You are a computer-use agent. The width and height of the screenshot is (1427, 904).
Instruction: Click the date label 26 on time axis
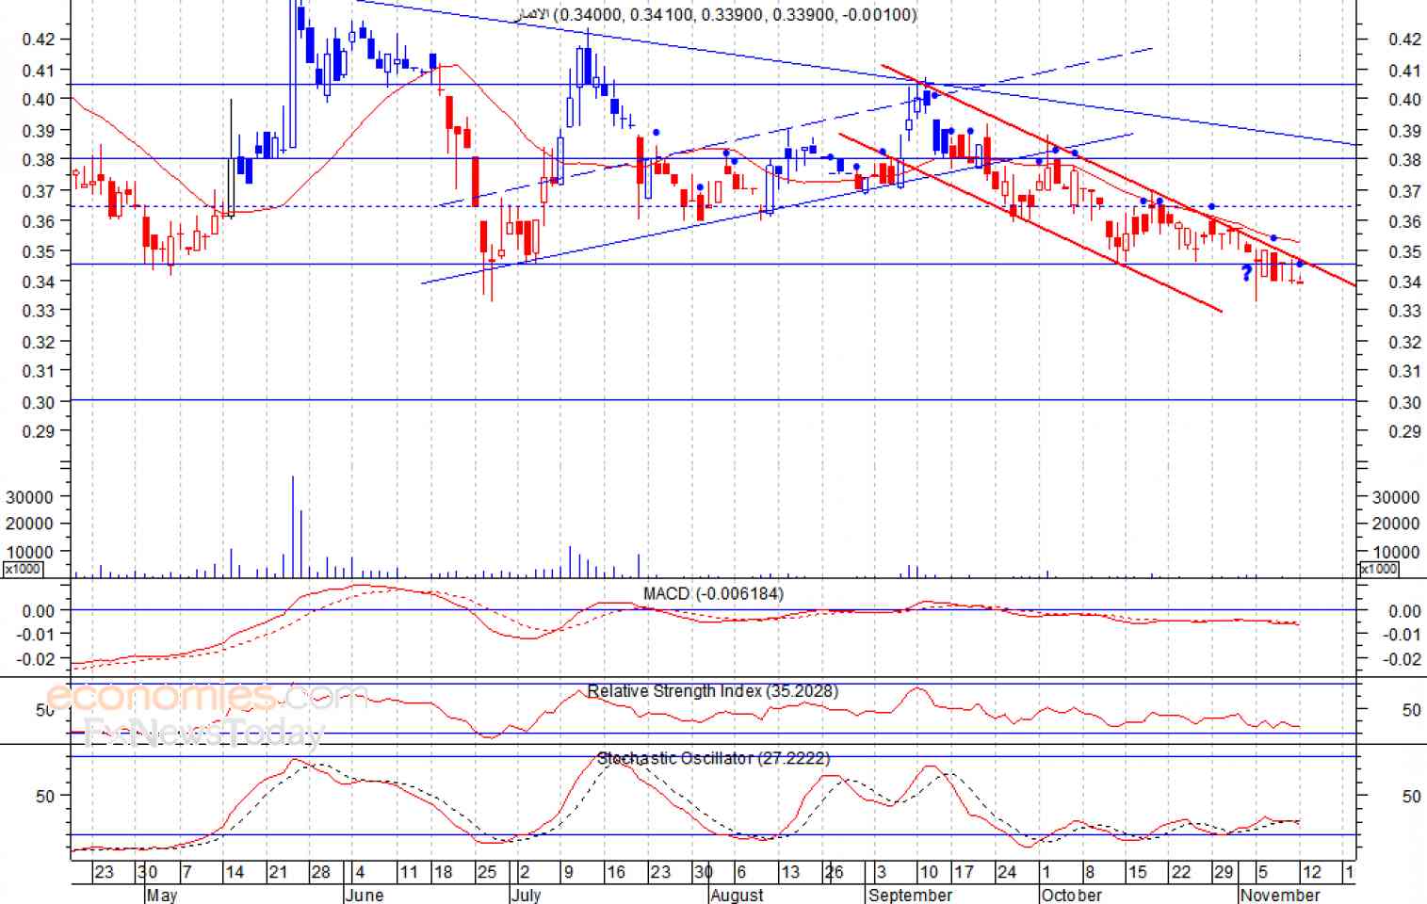[x=834, y=872]
